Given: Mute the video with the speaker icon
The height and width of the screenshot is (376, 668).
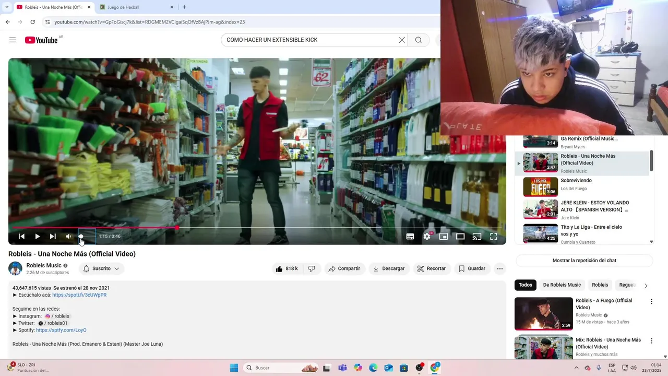Looking at the screenshot, I should (68, 237).
